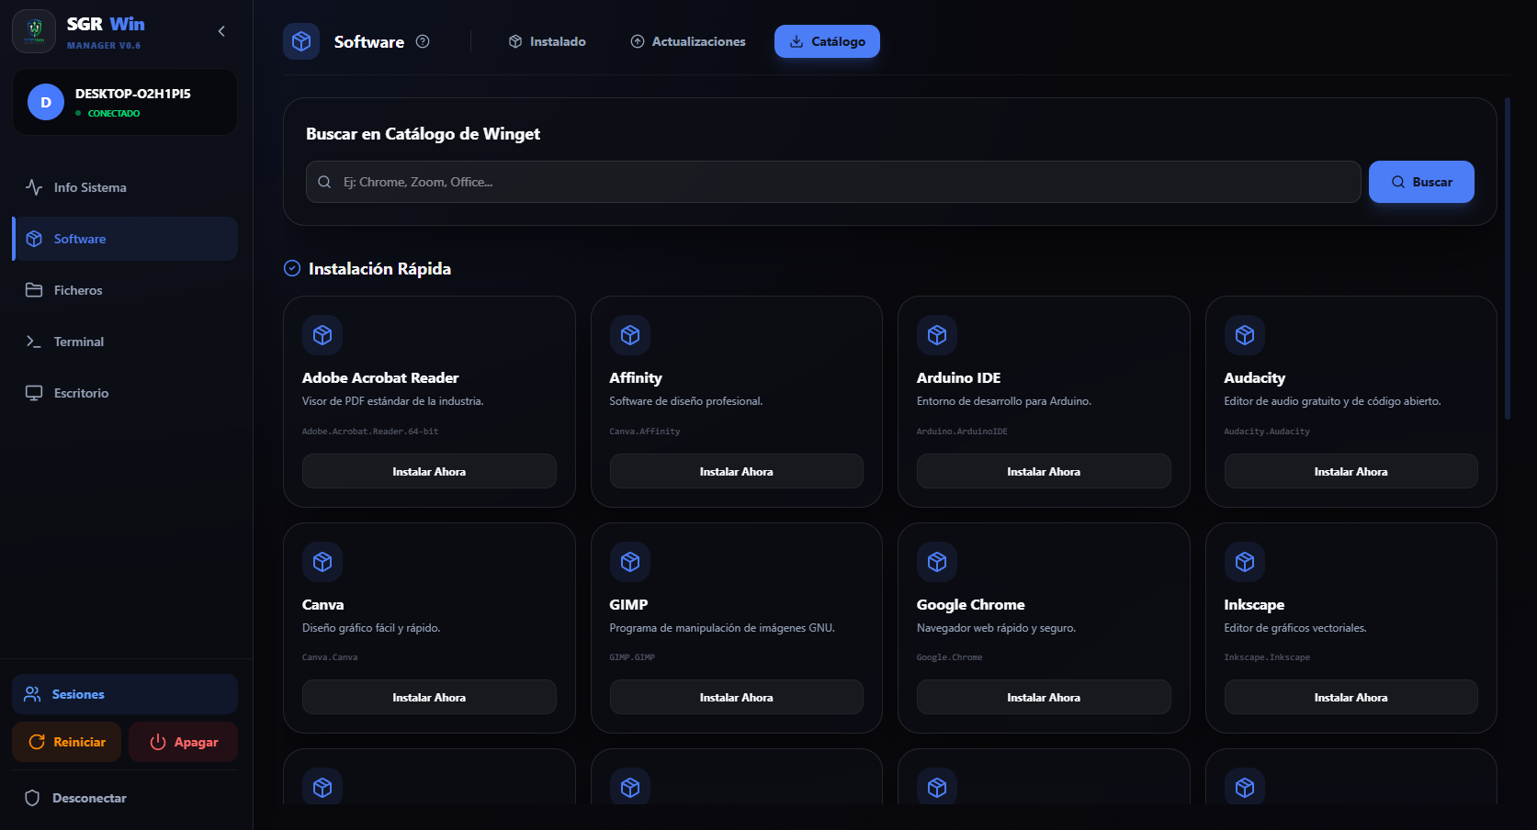Image resolution: width=1537 pixels, height=830 pixels.
Task: Open Ficheros in the sidebar
Action: (x=125, y=290)
